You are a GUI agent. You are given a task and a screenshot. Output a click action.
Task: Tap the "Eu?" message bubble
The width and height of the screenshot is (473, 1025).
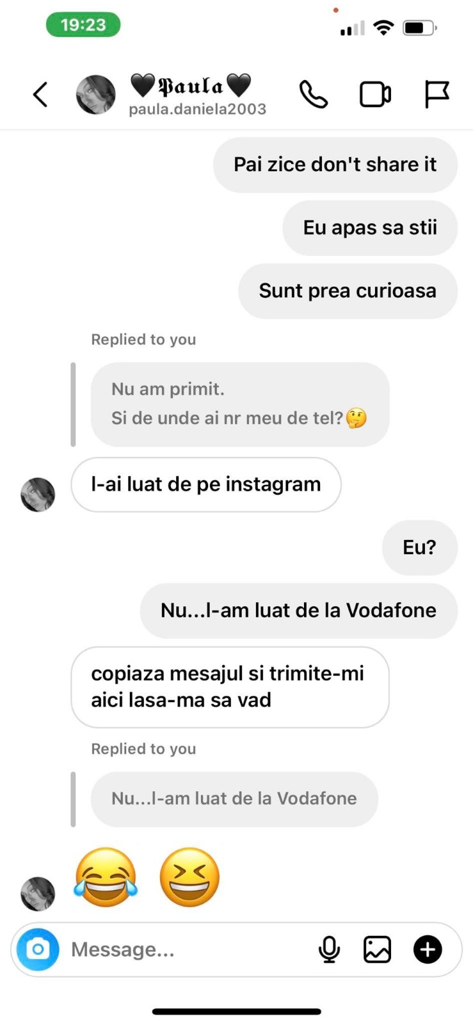pyautogui.click(x=420, y=547)
